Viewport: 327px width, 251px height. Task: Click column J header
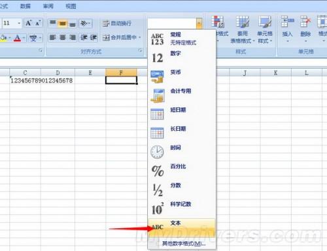pyautogui.click(x=245, y=73)
